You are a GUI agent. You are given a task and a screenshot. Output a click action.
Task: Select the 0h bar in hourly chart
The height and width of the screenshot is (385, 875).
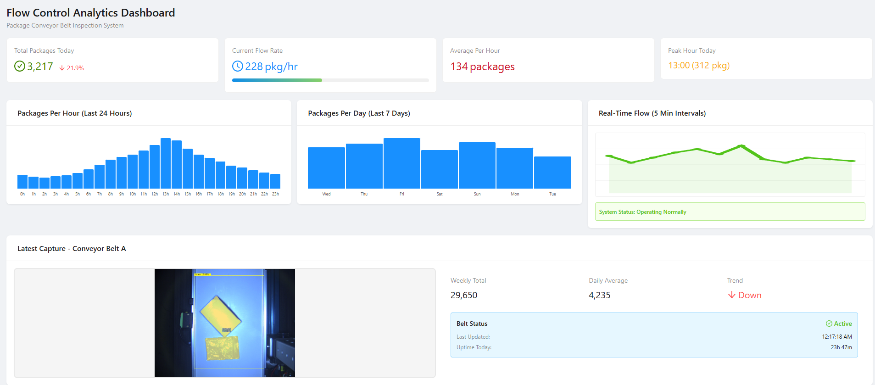coord(22,182)
